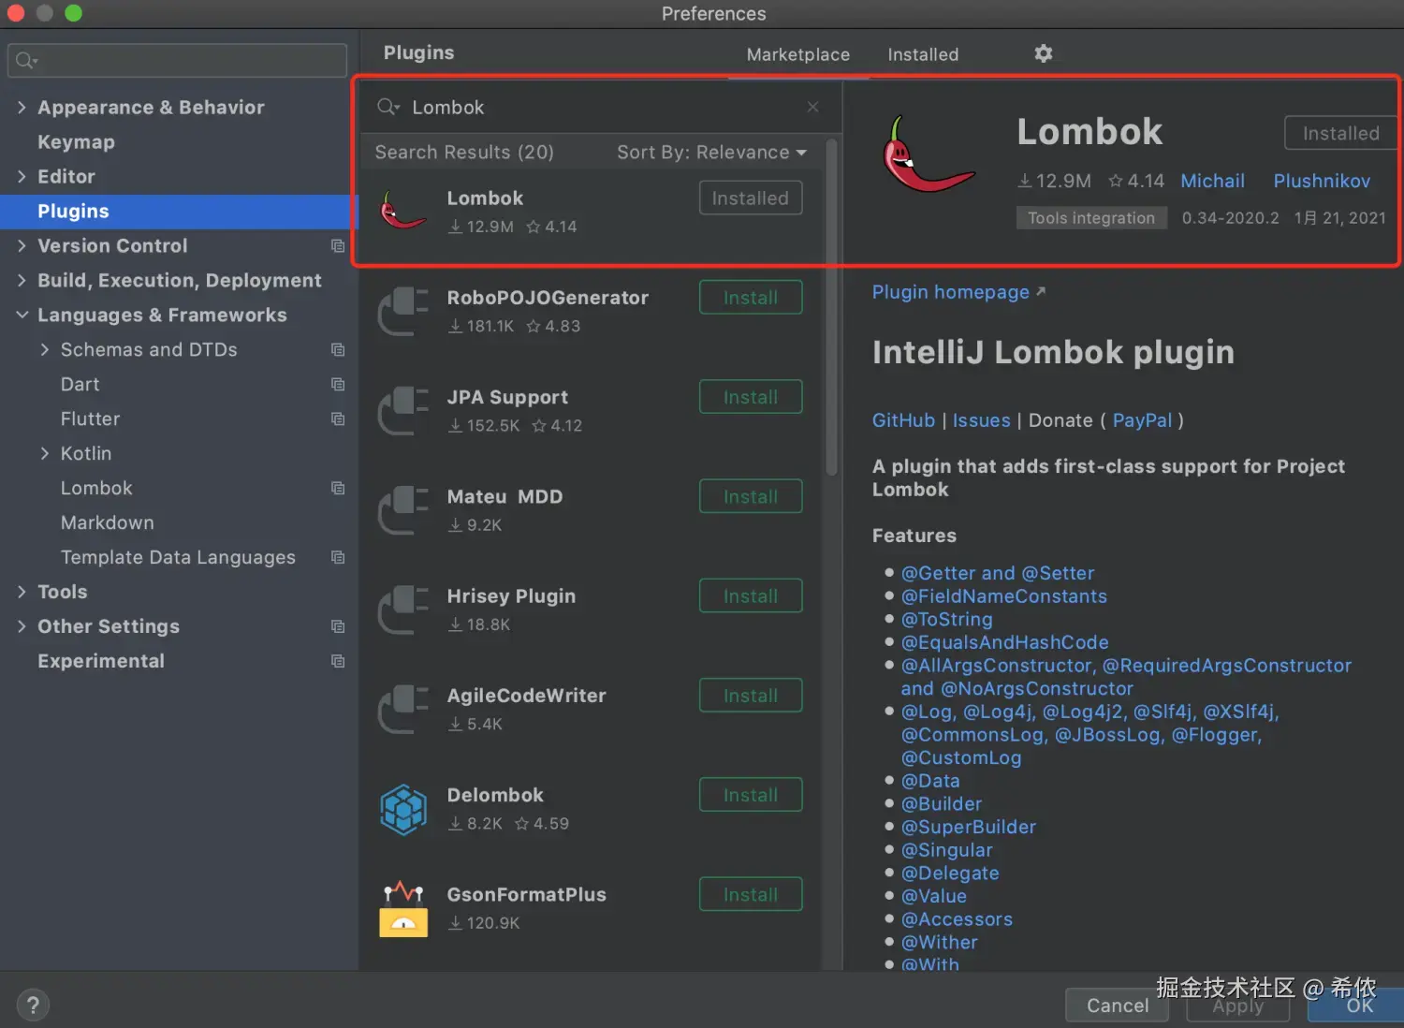This screenshot has height=1028, width=1404.
Task: Click project-level icon beside Experimental
Action: [338, 661]
